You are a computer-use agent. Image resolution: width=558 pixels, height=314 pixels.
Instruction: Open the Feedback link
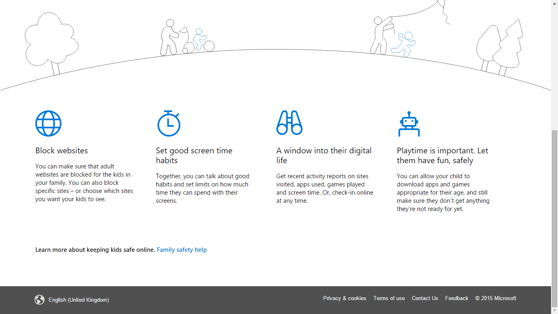pyautogui.click(x=457, y=298)
